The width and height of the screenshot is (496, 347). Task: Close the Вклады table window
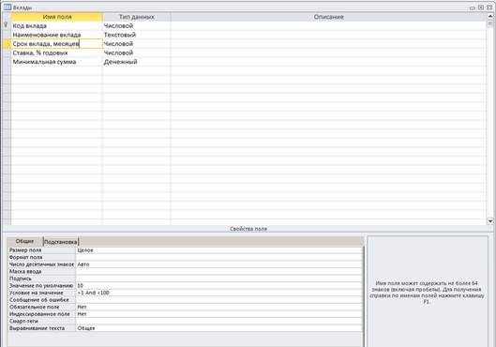[489, 8]
